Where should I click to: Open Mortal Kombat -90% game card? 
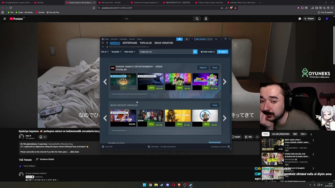pos(178,118)
